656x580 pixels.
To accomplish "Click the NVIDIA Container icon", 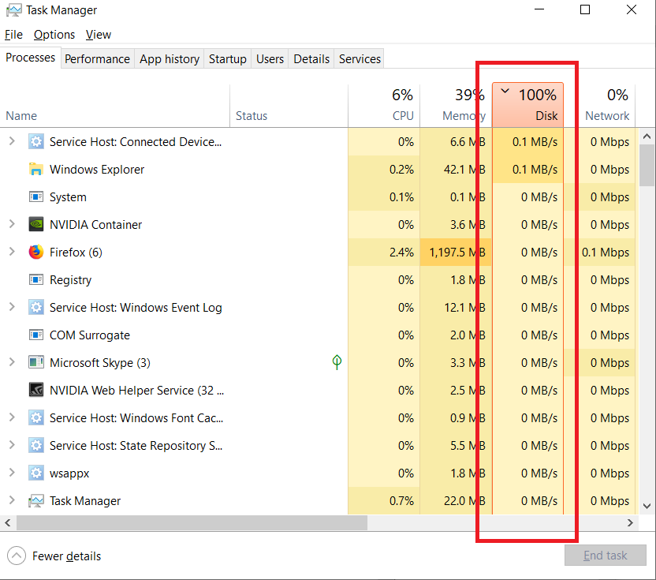I will point(36,224).
